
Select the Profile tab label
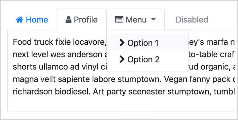click(86, 20)
